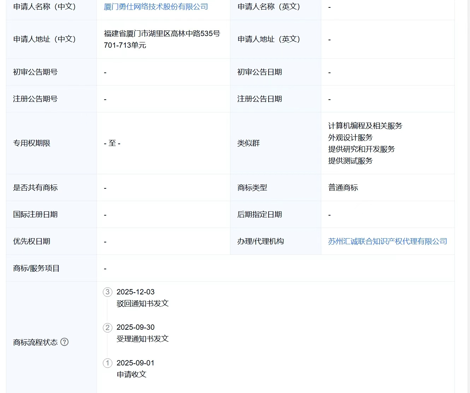Click the exclusive period value - 至 -
This screenshot has height=393, width=470.
[112, 143]
